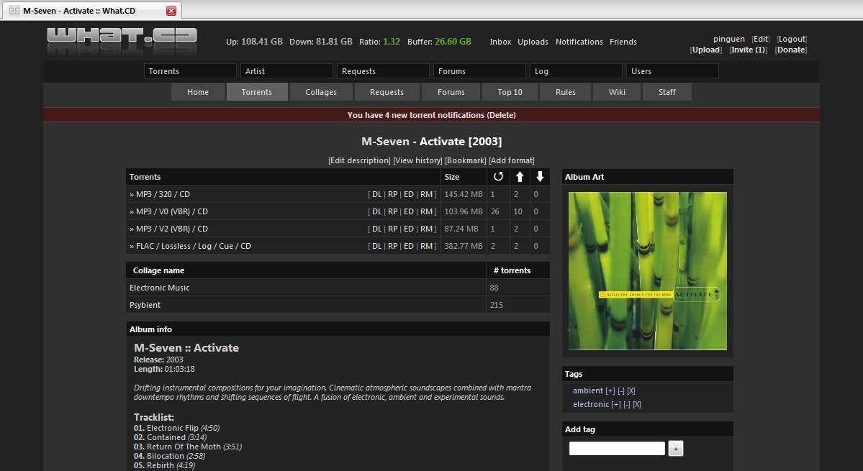Screen dimensions: 863x471
Task: Vote down the electronic tag
Action: click(x=627, y=405)
